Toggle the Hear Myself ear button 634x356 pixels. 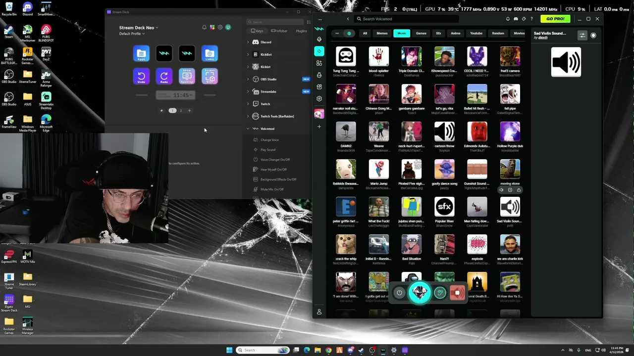point(440,293)
